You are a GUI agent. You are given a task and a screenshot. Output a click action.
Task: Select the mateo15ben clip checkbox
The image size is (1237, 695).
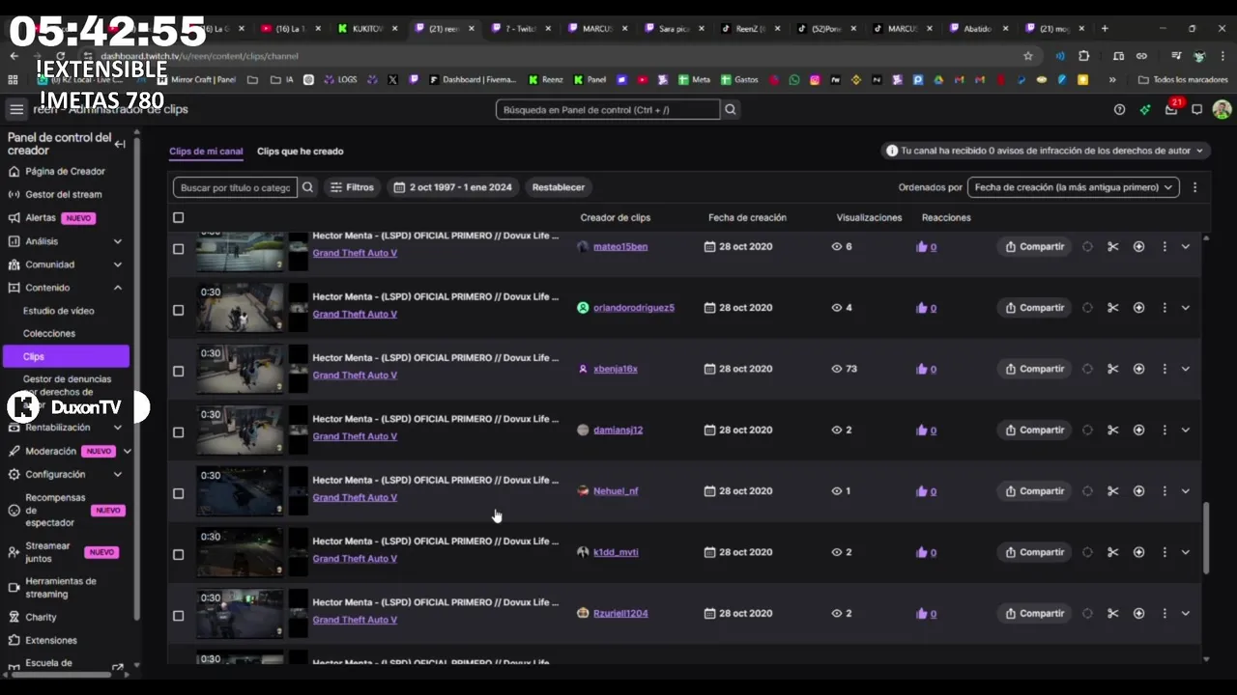pos(178,248)
